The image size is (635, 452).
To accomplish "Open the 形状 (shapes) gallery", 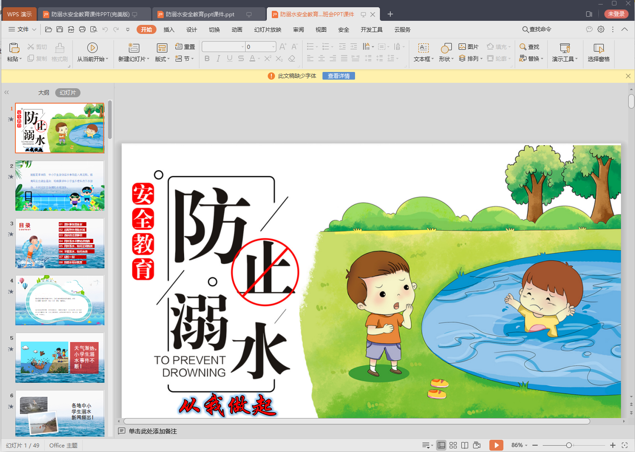I will point(445,52).
